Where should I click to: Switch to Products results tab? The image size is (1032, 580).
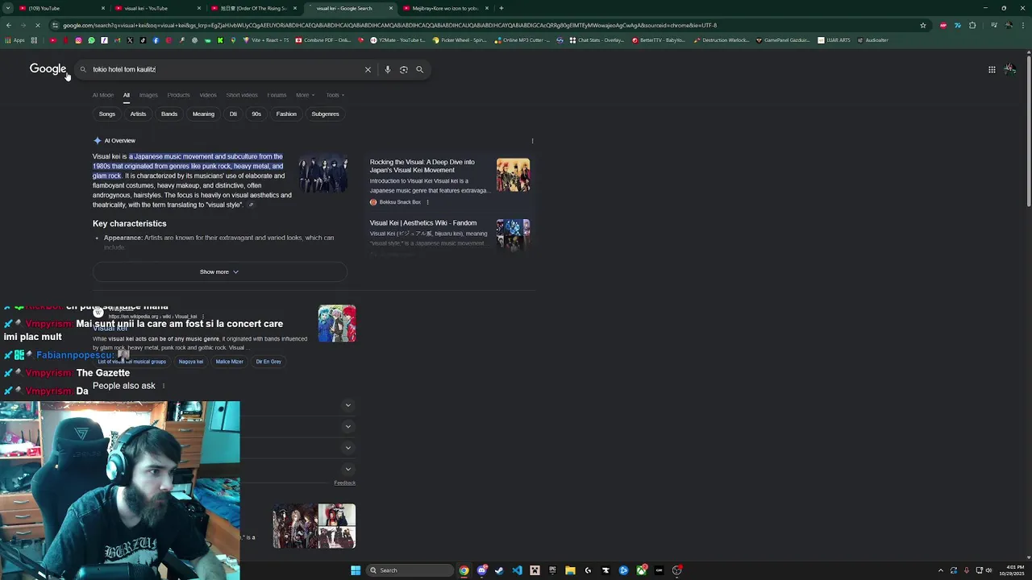tap(178, 95)
